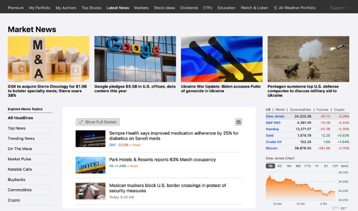This screenshot has height=211, width=358.
Task: Open Crypto in news topics sidebar
Action: tap(14, 200)
